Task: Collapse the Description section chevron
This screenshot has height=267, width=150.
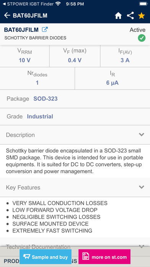Action: coord(142,135)
